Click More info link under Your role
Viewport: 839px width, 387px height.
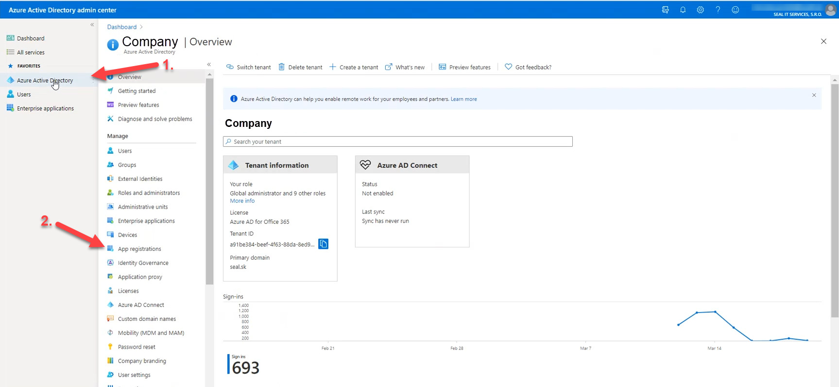click(x=242, y=201)
